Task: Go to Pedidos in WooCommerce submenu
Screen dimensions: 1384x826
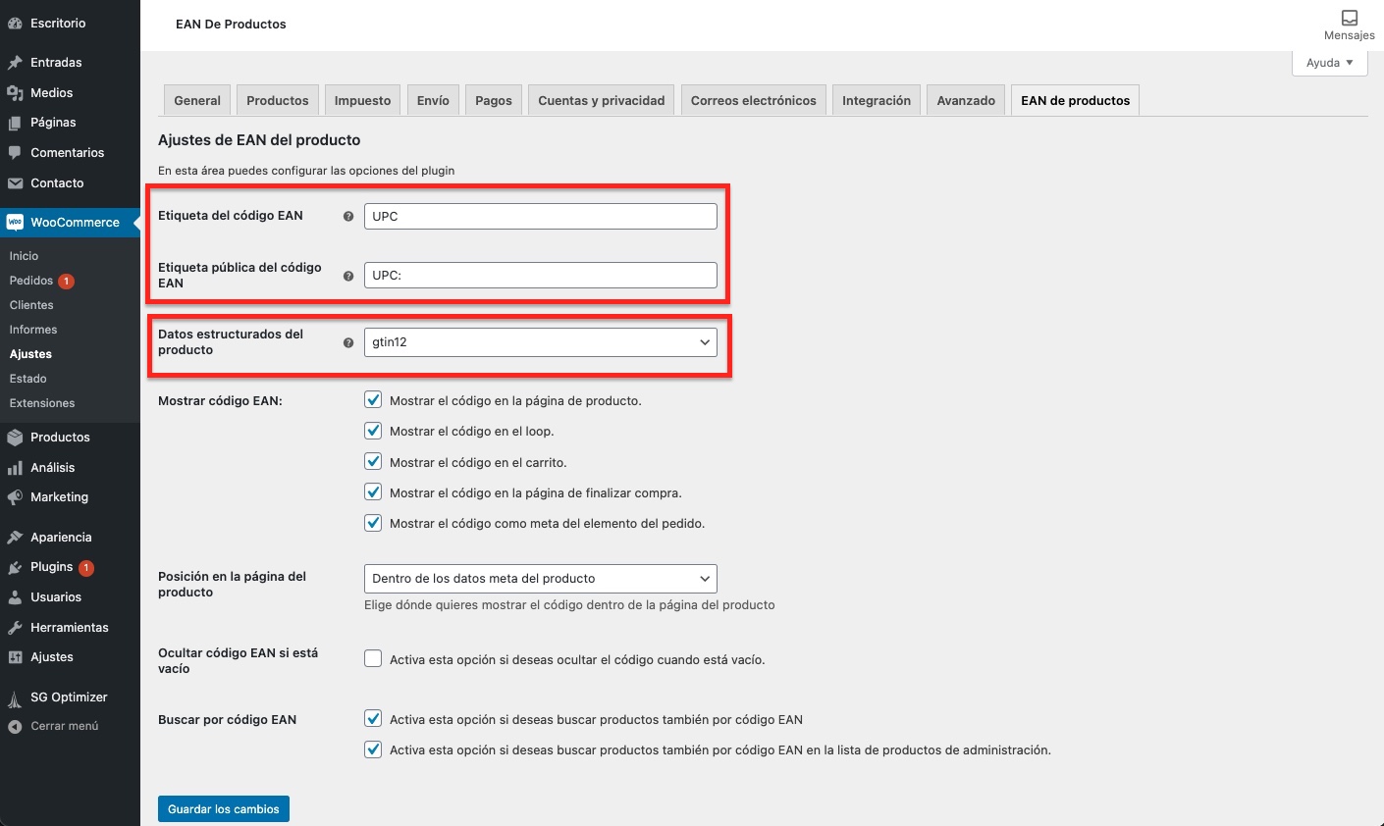Action: coord(31,281)
